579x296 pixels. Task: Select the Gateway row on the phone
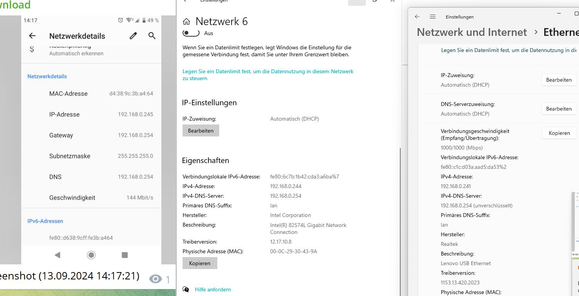(x=91, y=135)
